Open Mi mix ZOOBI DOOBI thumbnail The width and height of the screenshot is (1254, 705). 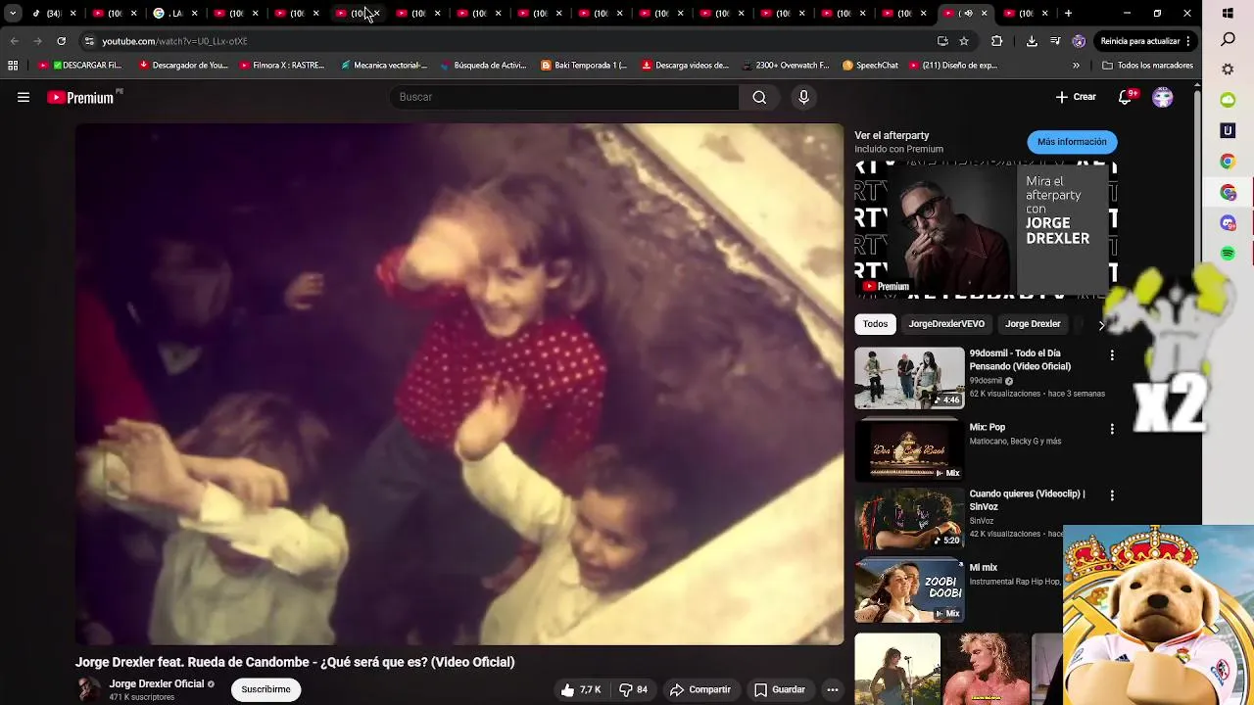click(909, 590)
